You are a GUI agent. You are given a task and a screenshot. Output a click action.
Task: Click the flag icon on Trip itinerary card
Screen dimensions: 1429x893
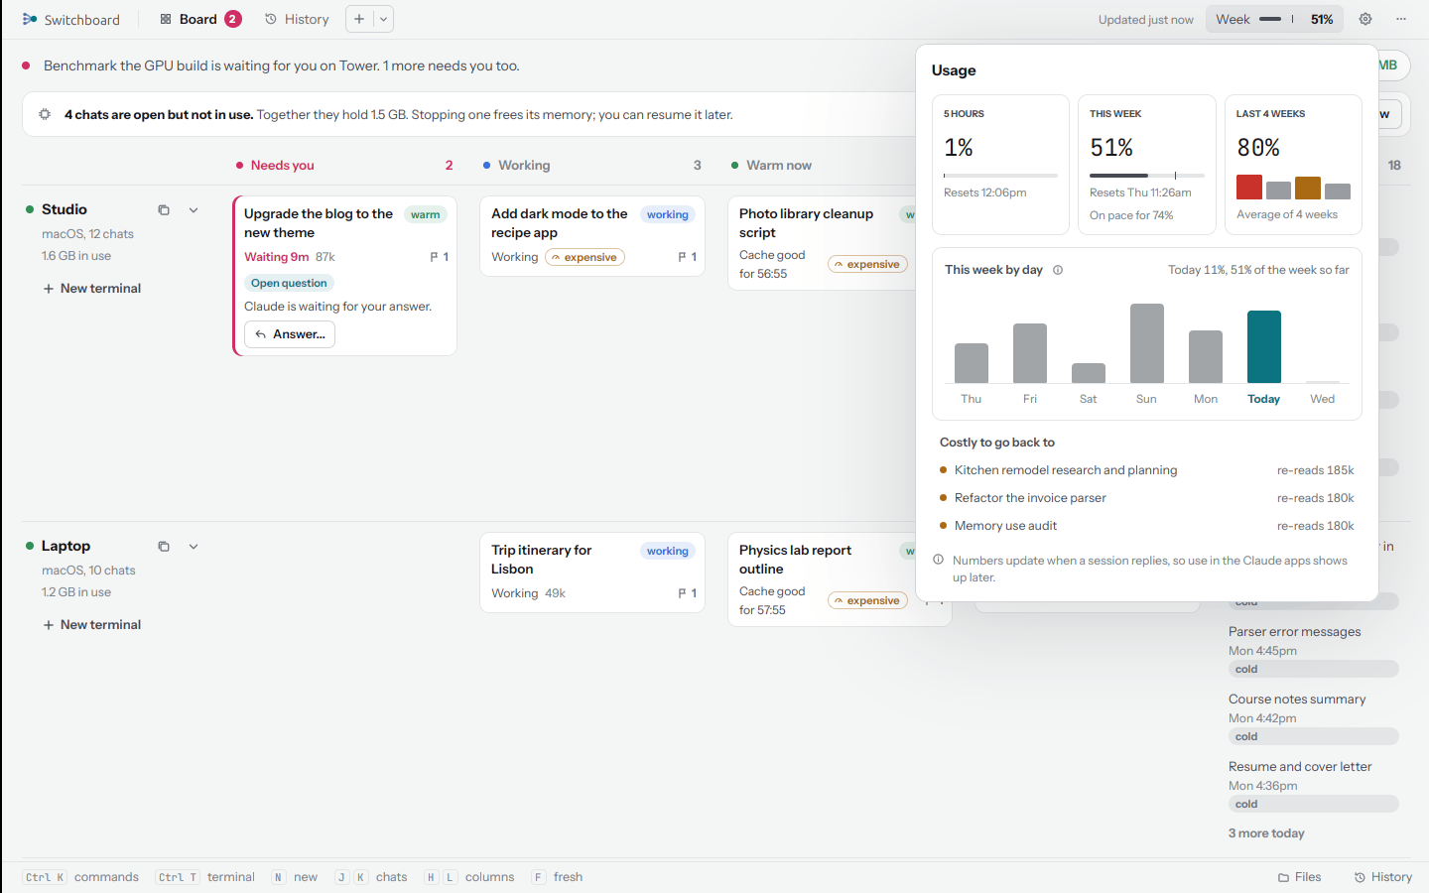pyautogui.click(x=682, y=593)
